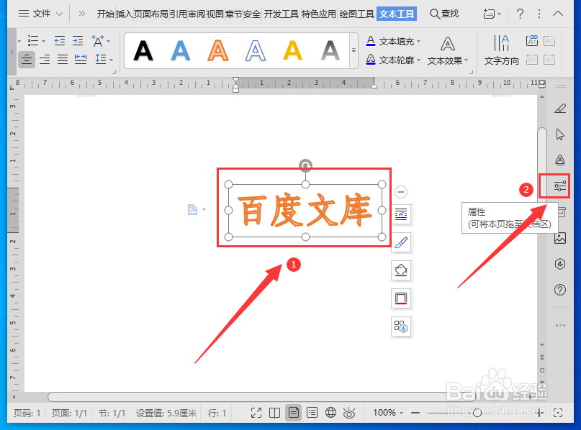The width and height of the screenshot is (581, 430).
Task: Click the 查找 search button
Action: coord(444,14)
